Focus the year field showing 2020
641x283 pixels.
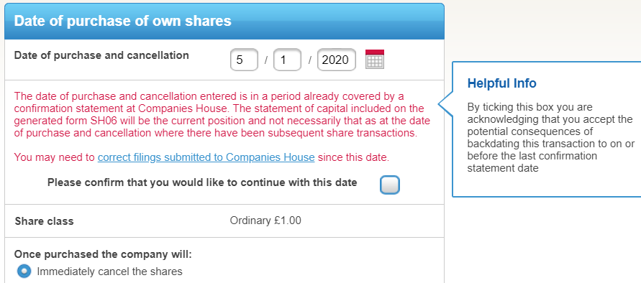[337, 60]
